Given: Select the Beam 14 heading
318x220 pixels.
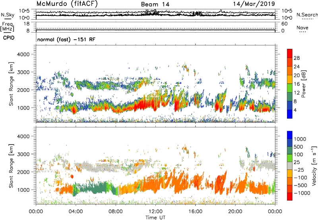Looking at the screenshot, I should coord(155,4).
